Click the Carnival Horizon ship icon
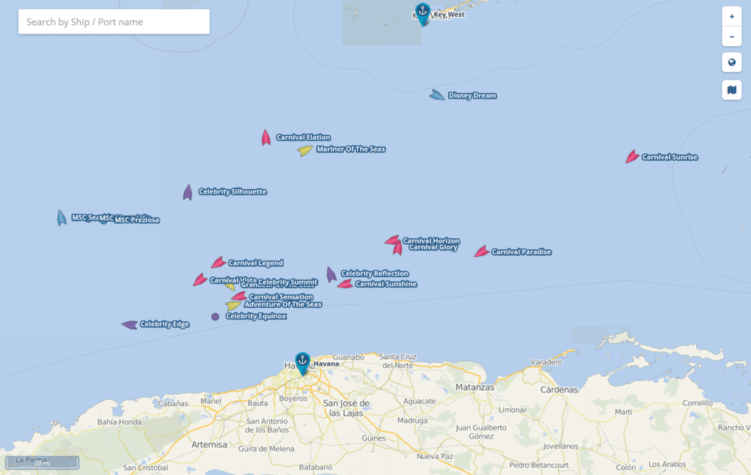 tap(391, 240)
